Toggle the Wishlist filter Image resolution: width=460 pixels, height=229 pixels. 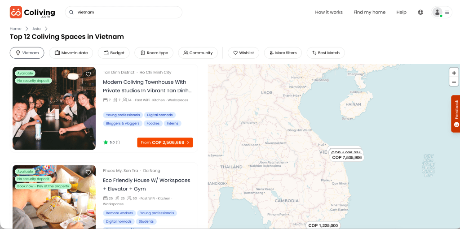pyautogui.click(x=243, y=53)
